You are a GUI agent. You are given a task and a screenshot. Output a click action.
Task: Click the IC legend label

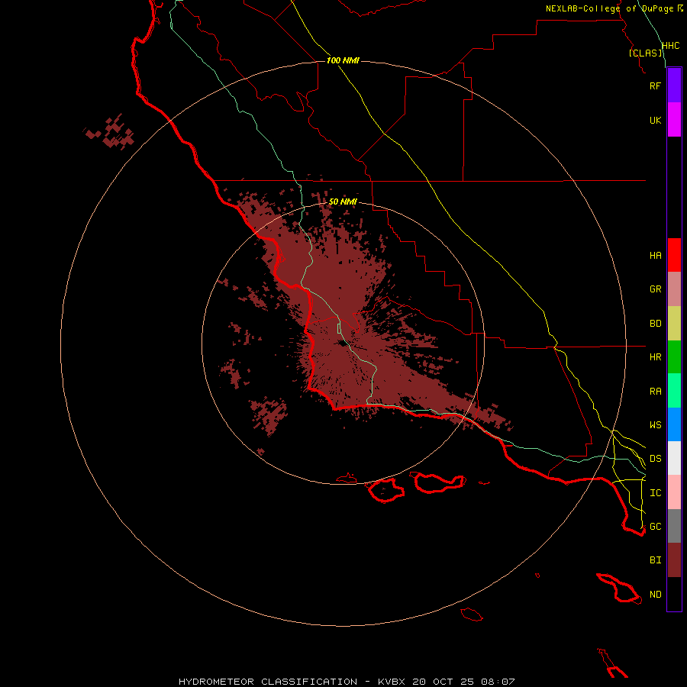pyautogui.click(x=655, y=493)
